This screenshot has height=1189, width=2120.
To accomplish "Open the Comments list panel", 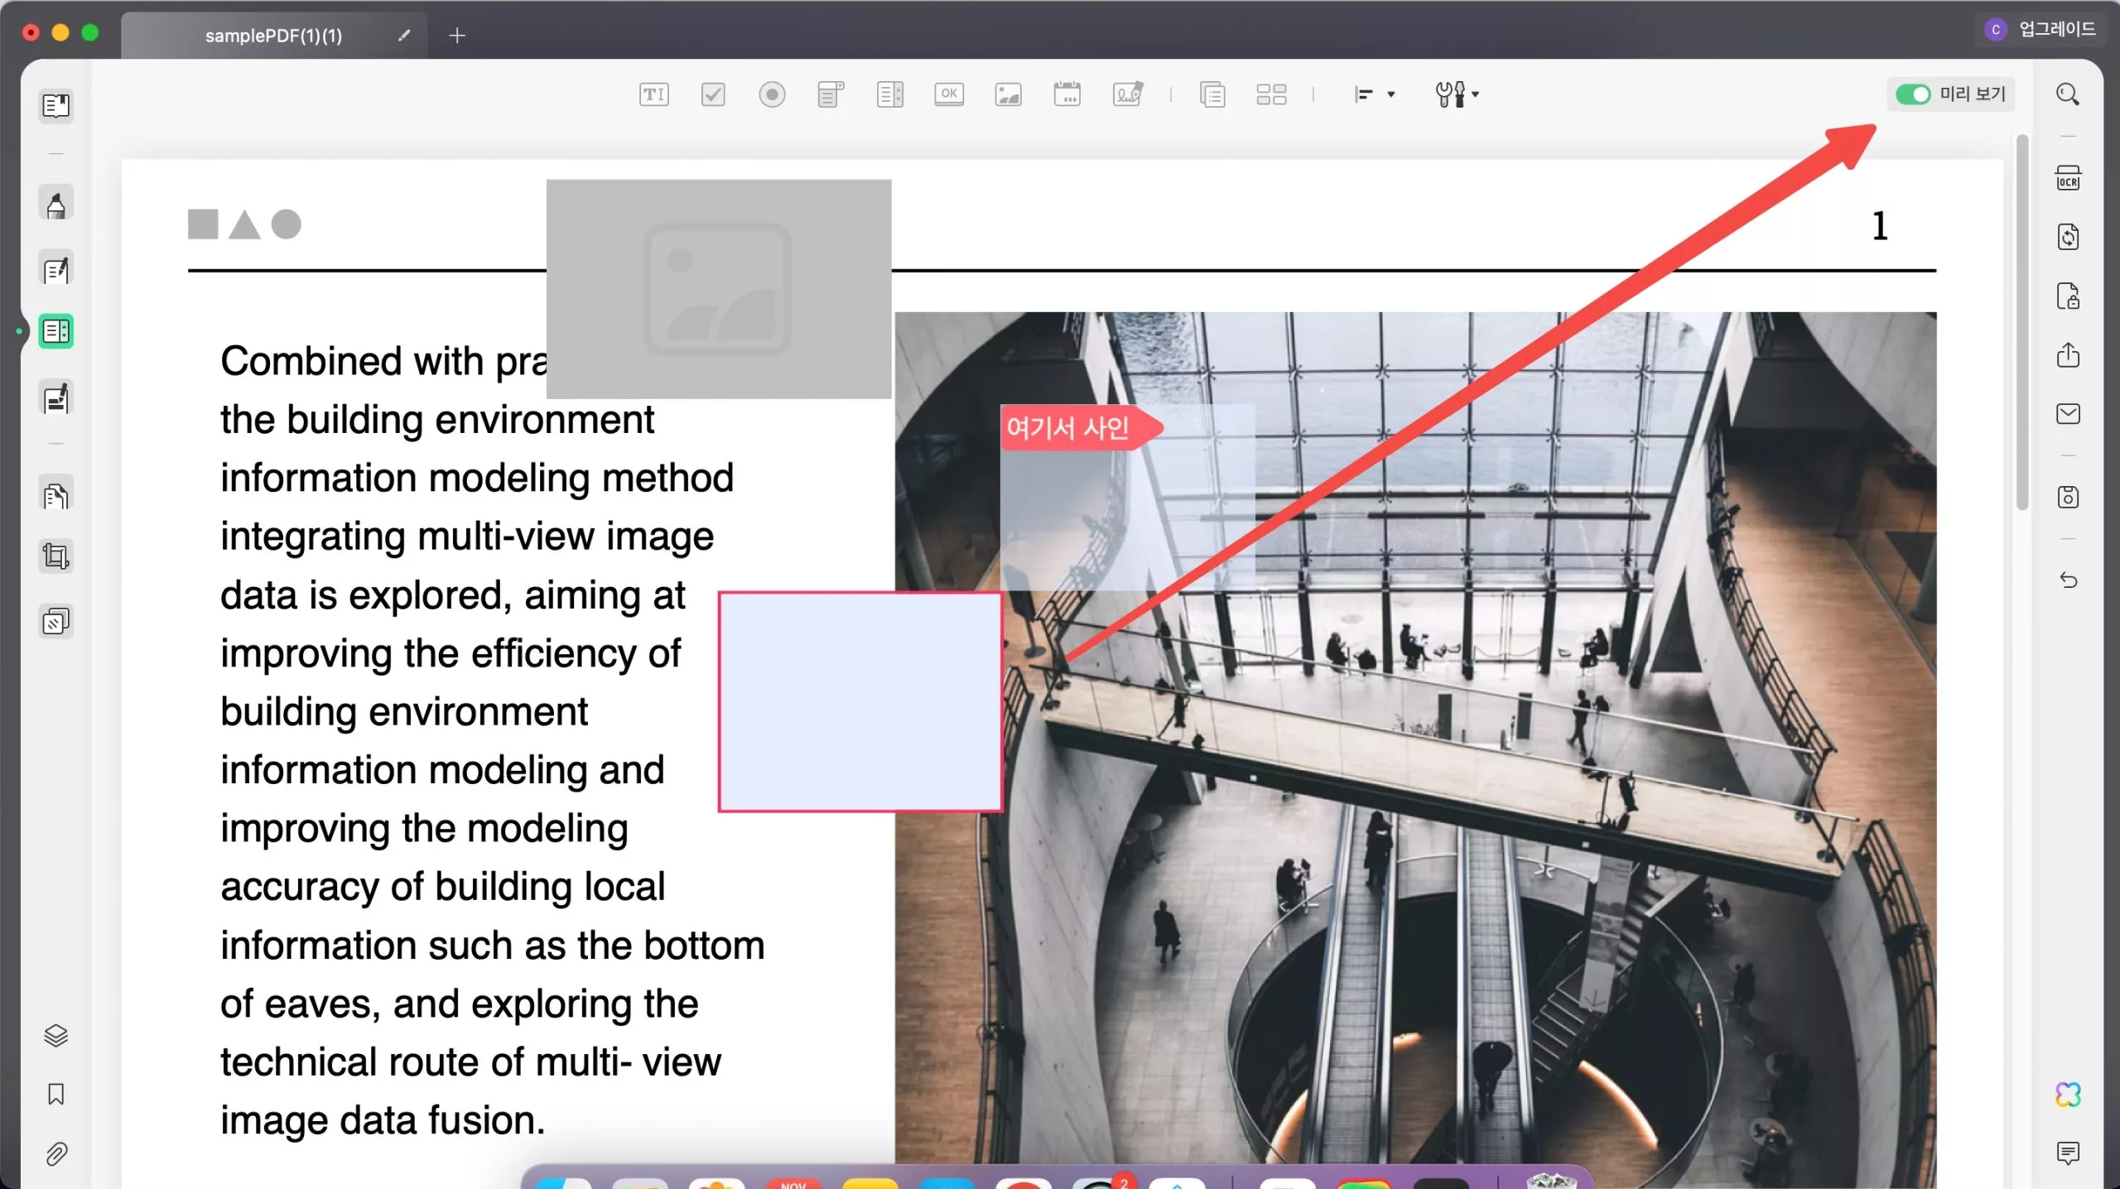I will (2068, 1153).
